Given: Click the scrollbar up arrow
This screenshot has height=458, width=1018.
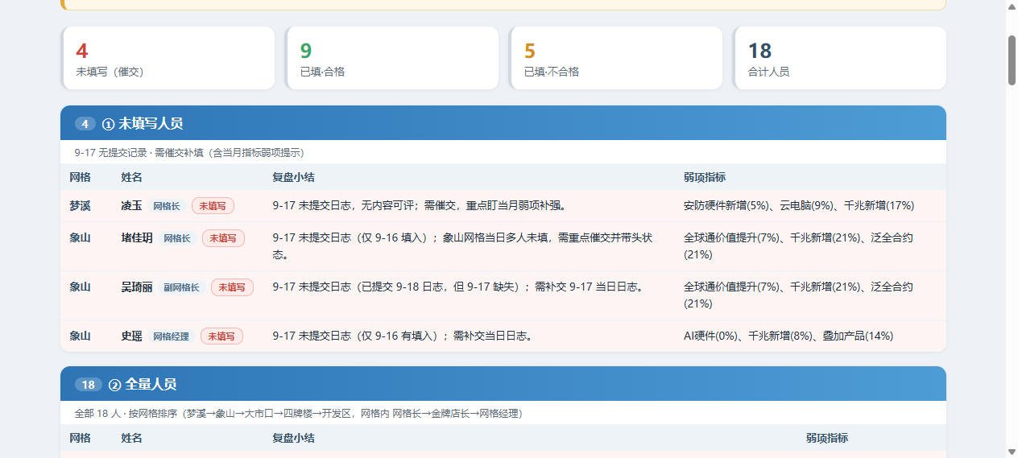Looking at the screenshot, I should [1012, 6].
